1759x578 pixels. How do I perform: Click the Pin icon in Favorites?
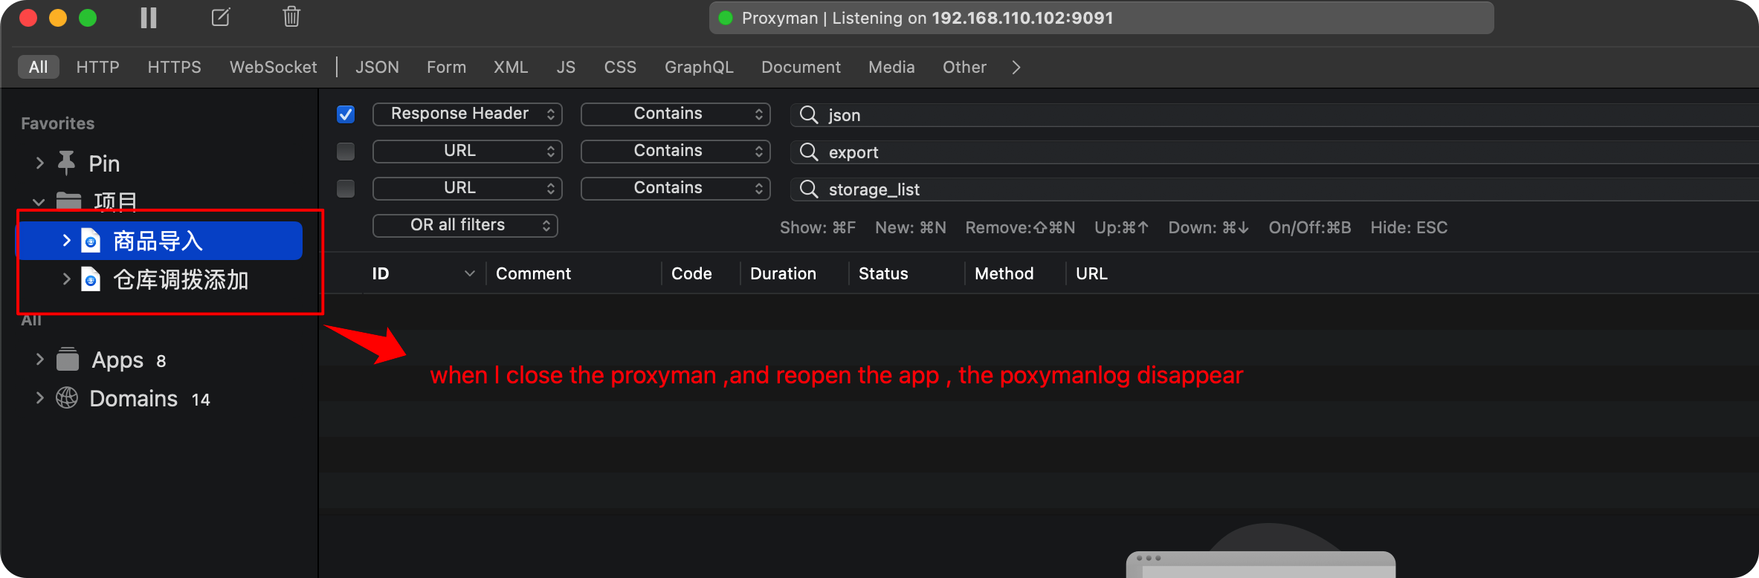point(66,163)
